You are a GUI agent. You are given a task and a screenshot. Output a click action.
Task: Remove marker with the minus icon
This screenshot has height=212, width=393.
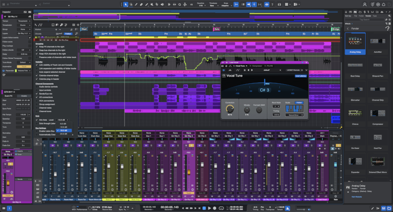tap(59, 29)
